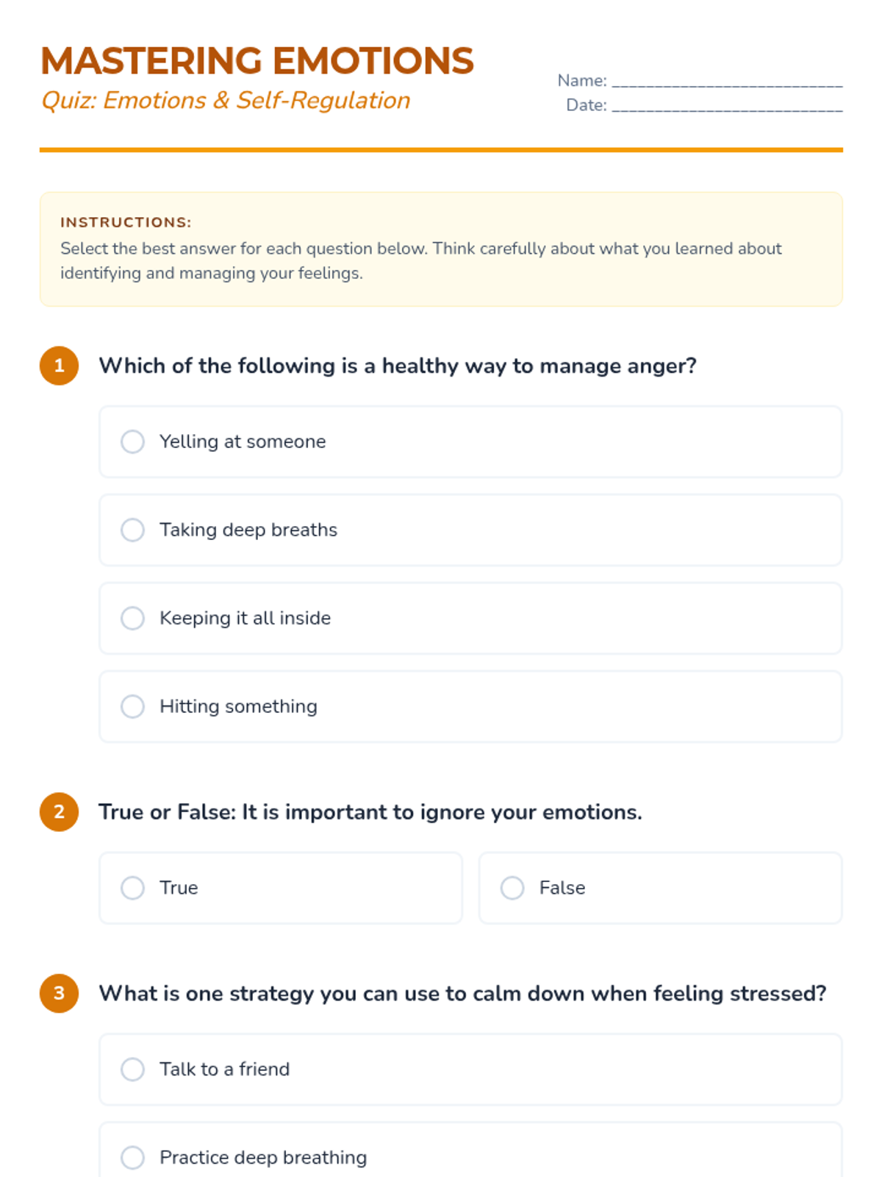Image resolution: width=882 pixels, height=1177 pixels.
Task: Click the question 3 number badge
Action: click(60, 993)
